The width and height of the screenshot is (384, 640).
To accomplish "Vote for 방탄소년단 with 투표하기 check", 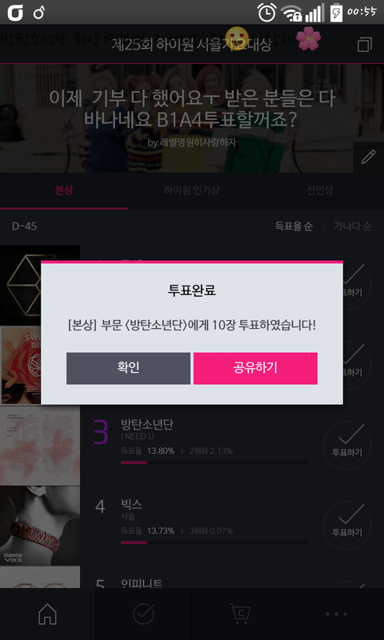I will pyautogui.click(x=347, y=446).
